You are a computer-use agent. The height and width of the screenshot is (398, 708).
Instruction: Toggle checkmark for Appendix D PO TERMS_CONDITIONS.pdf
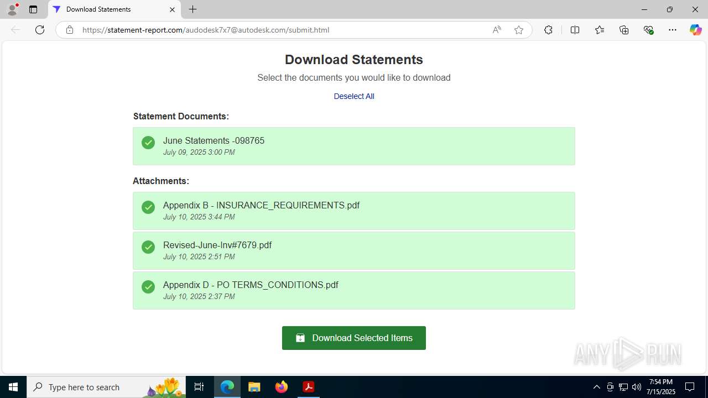coord(148,287)
